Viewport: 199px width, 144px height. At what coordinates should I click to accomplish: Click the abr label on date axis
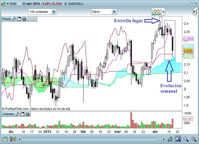(155, 132)
